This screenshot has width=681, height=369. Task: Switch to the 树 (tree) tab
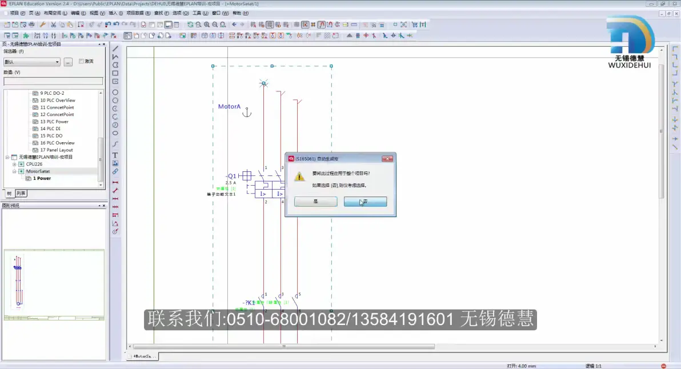coord(9,193)
